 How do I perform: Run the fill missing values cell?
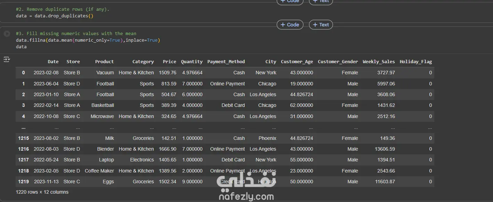[x=7, y=34]
